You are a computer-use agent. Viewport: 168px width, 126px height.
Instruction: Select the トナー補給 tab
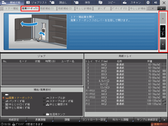pyautogui.click(x=12, y=8)
